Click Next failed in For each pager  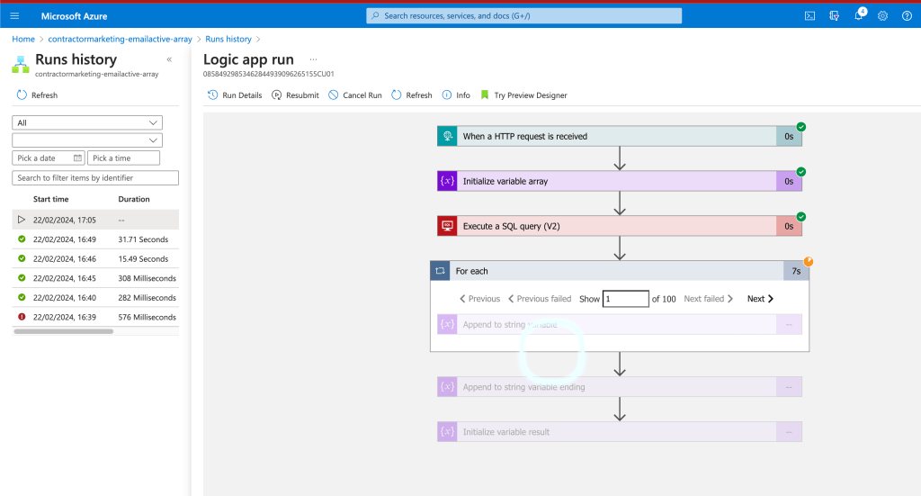pyautogui.click(x=709, y=299)
